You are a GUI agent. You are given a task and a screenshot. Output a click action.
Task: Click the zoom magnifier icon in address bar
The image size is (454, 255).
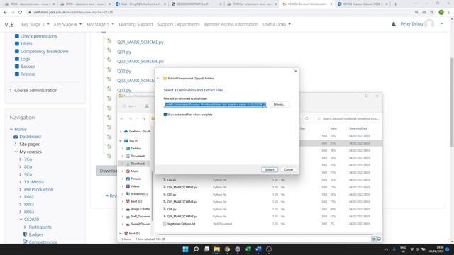pos(416,13)
